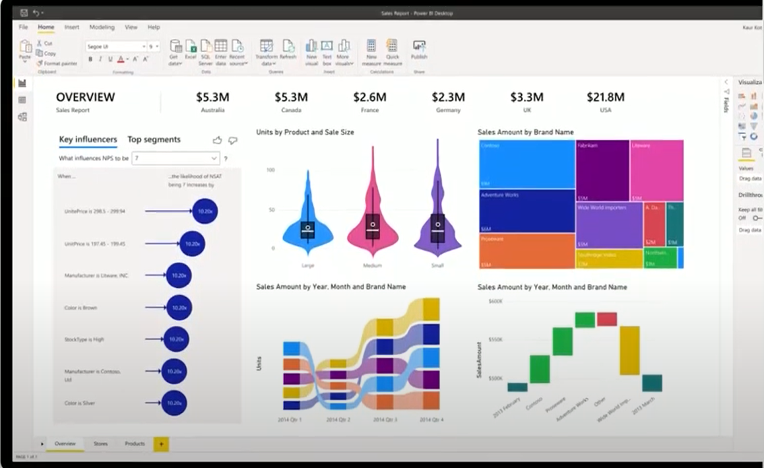Image resolution: width=764 pixels, height=468 pixels.
Task: Open NPS value dropdown showing 7
Action: point(175,158)
